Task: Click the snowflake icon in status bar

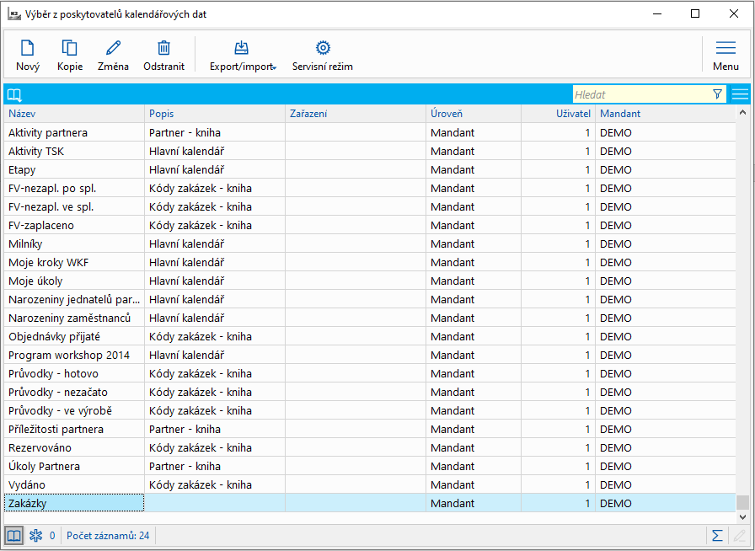Action: click(x=35, y=535)
